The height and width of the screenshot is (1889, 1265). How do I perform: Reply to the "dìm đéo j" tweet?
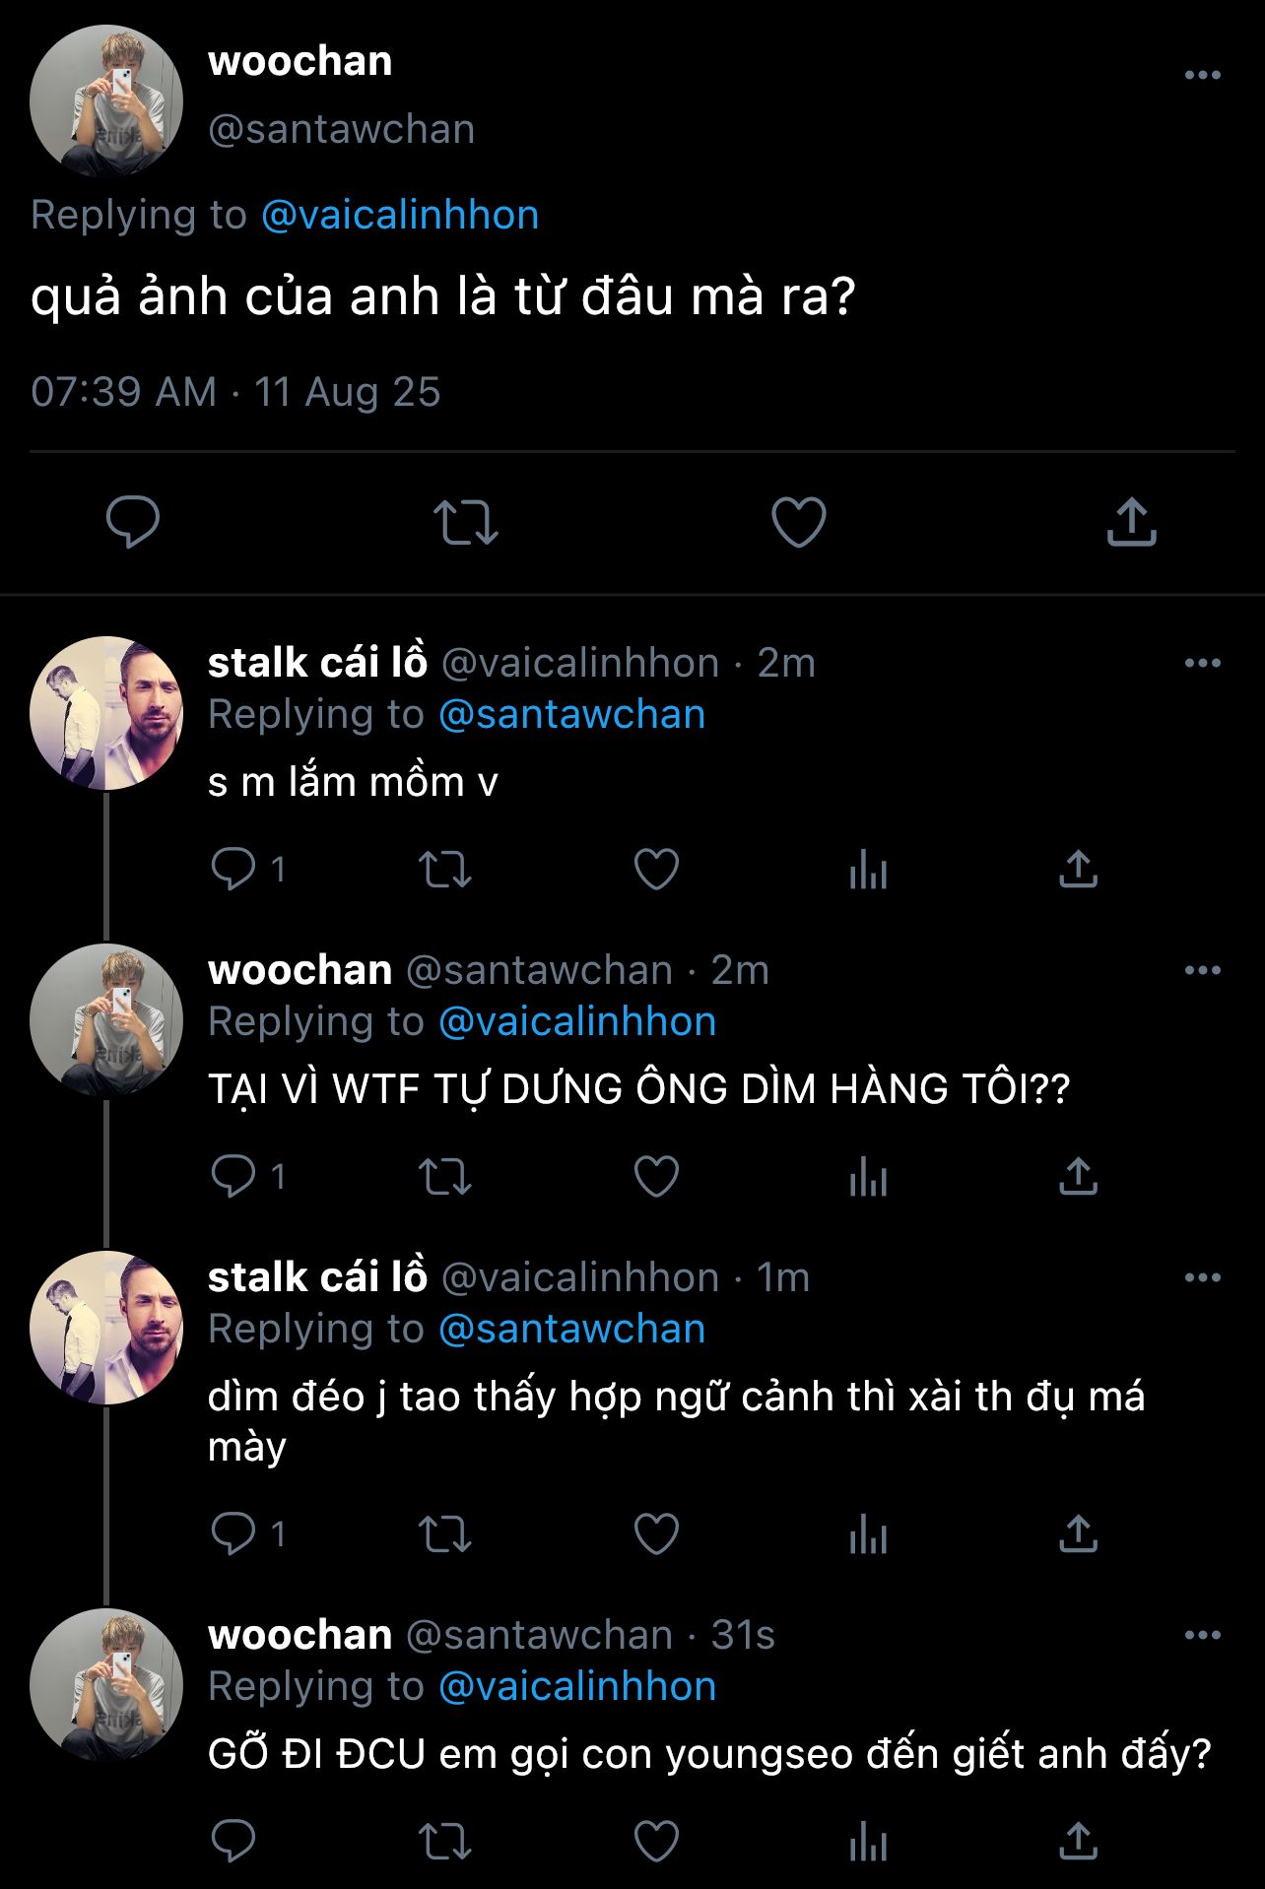[x=233, y=1534]
